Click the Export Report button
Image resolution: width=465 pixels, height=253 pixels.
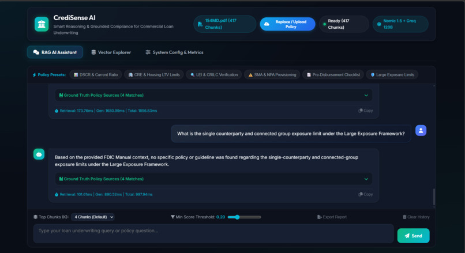click(x=332, y=217)
